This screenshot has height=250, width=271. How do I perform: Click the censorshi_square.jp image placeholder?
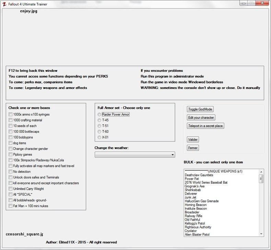24,234
